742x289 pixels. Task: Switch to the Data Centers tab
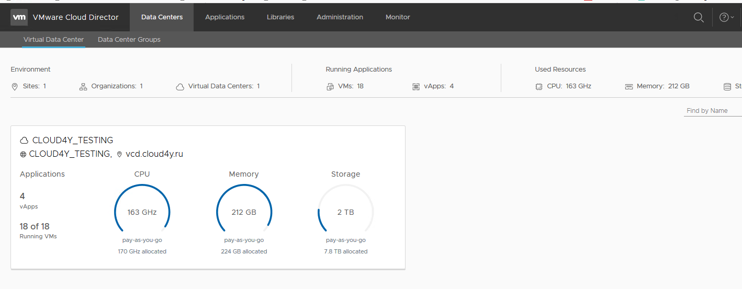coord(162,17)
